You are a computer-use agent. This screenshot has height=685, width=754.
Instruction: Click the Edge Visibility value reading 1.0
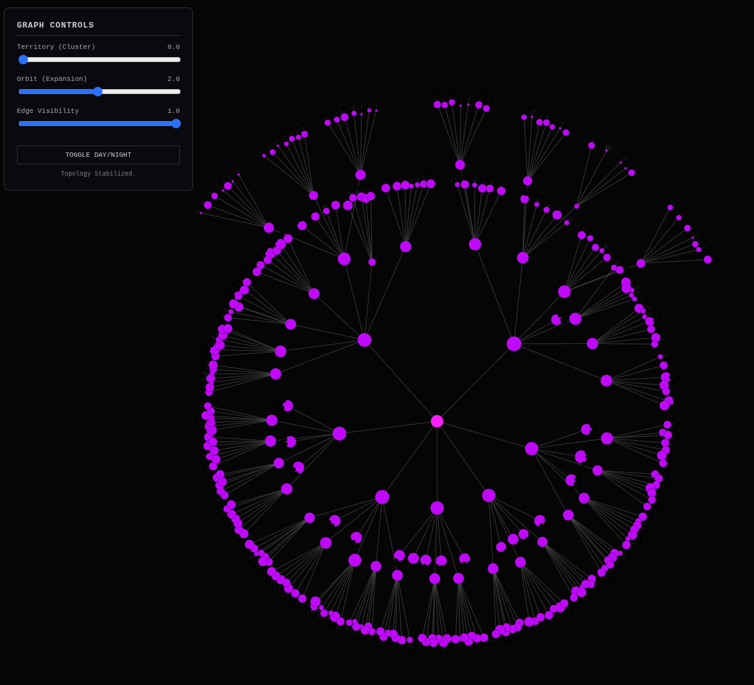point(173,111)
